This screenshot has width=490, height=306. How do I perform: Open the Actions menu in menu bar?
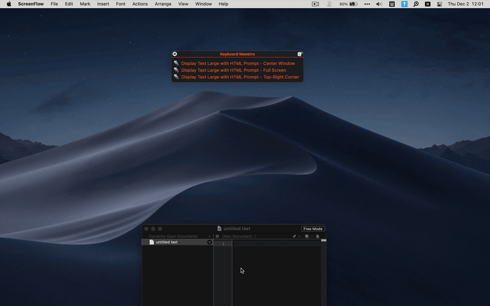140,4
